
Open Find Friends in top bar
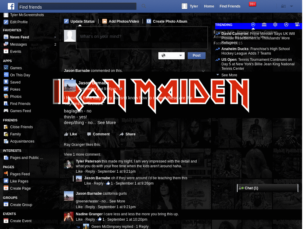[x=230, y=6]
